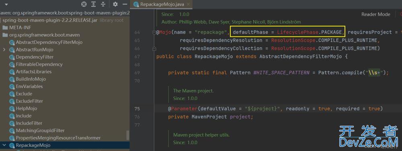Viewport: 402px width, 151px height.
Task: Click line number 75 in gutter
Action: (137, 109)
